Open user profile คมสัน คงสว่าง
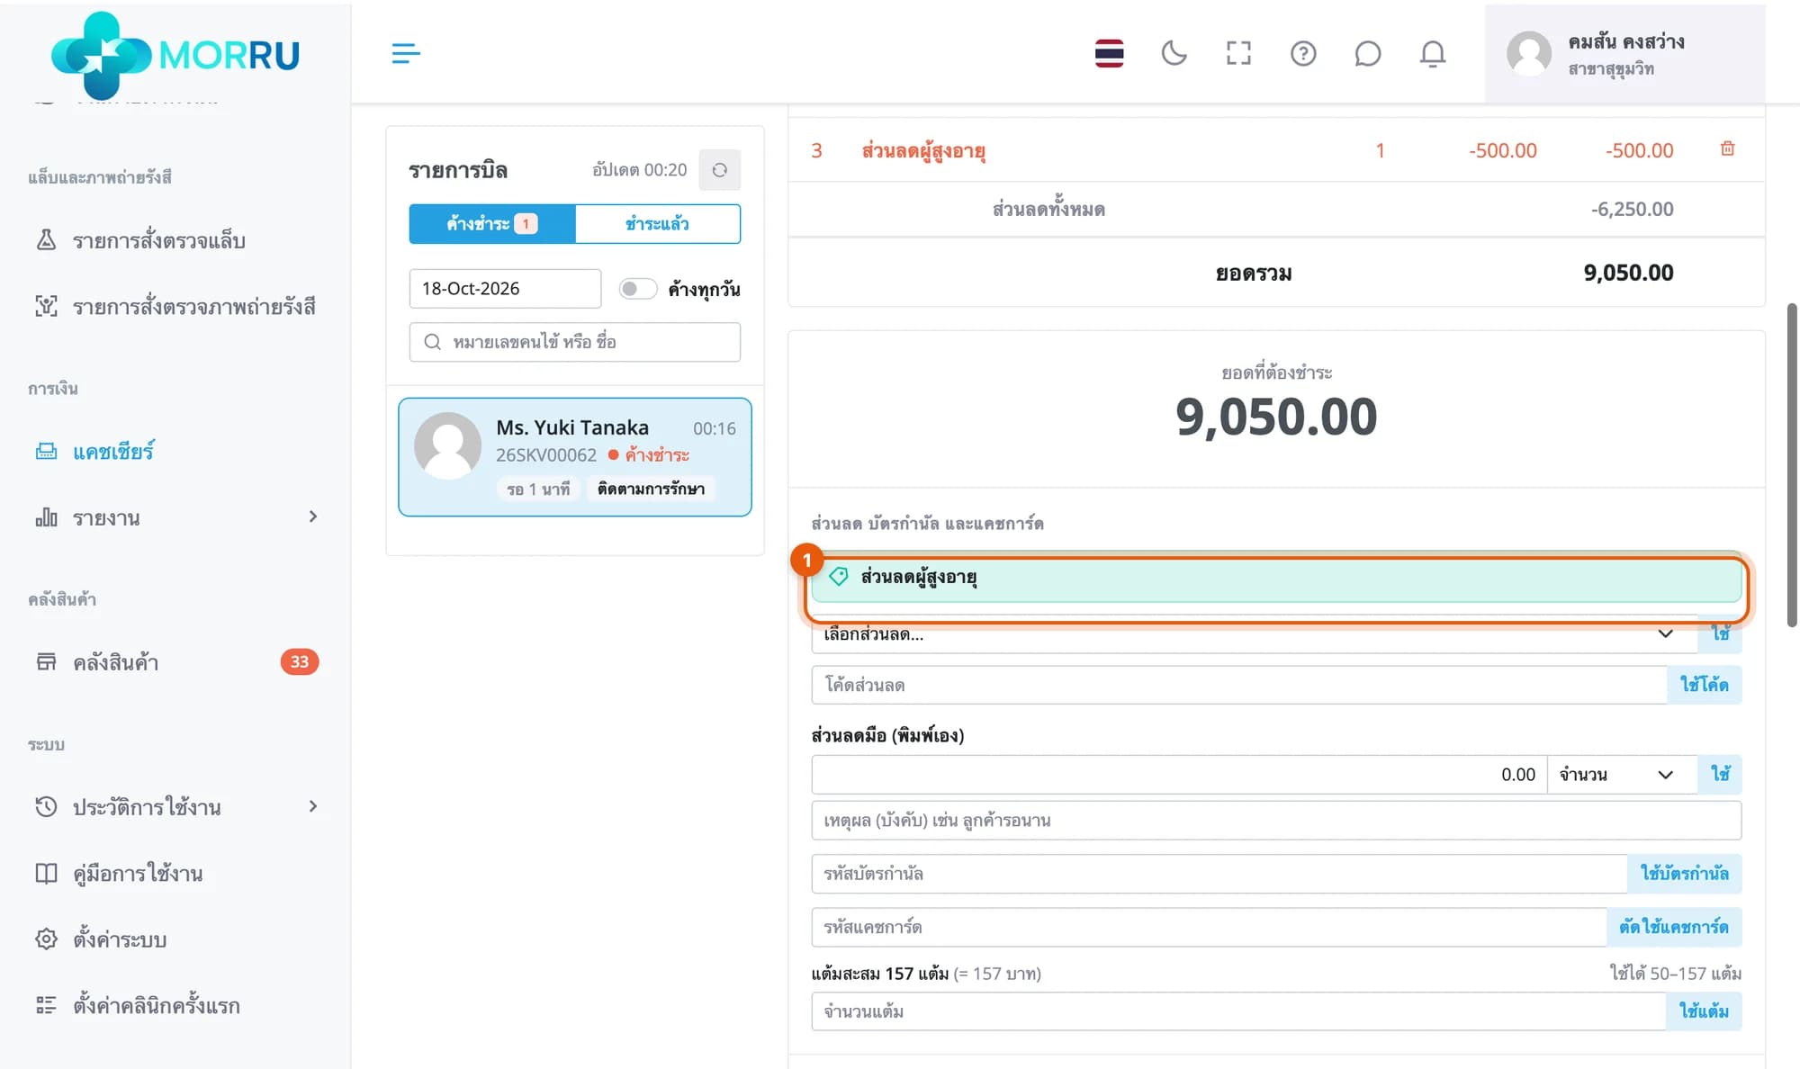The height and width of the screenshot is (1069, 1800). pos(1624,54)
